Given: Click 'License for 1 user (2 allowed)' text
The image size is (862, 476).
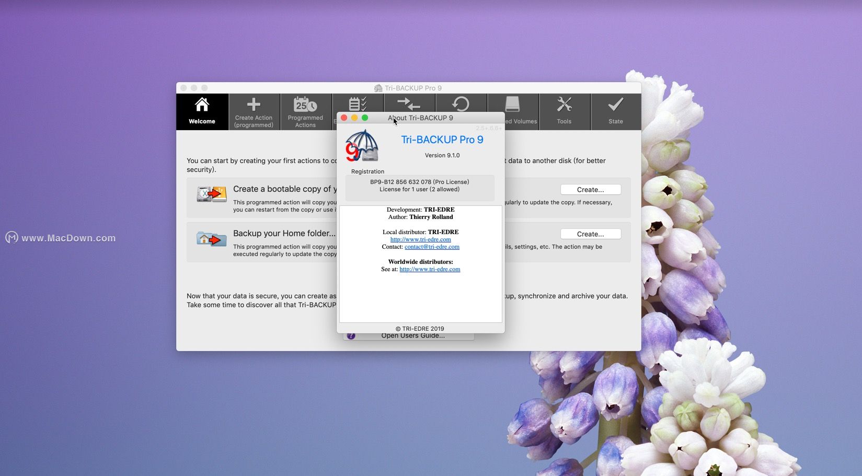Looking at the screenshot, I should 419,189.
